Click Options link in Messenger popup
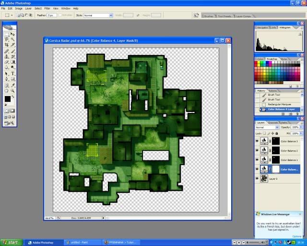Image resolution: width=307 pixels, height=246 pixels. click(296, 236)
